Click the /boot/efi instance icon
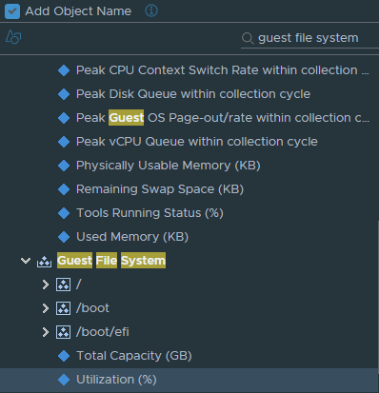Viewport: 379px width, 393px height. (x=63, y=332)
